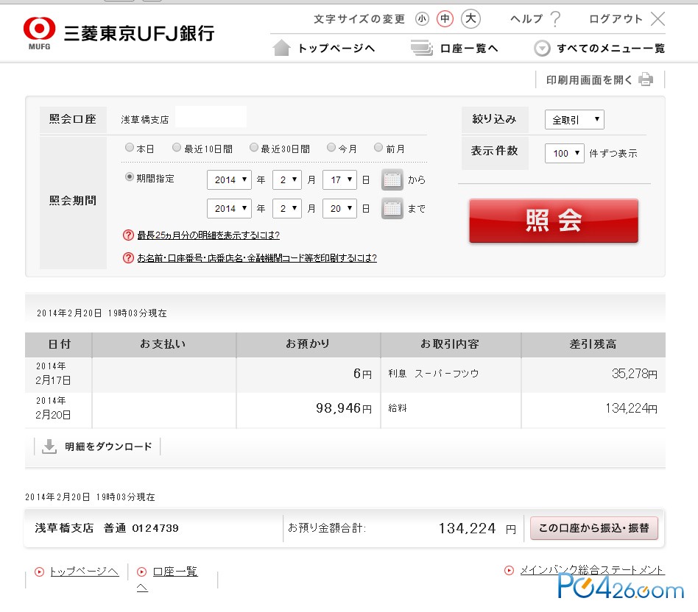Open end date calendar picker
This screenshot has height=612, width=698.
[x=392, y=208]
